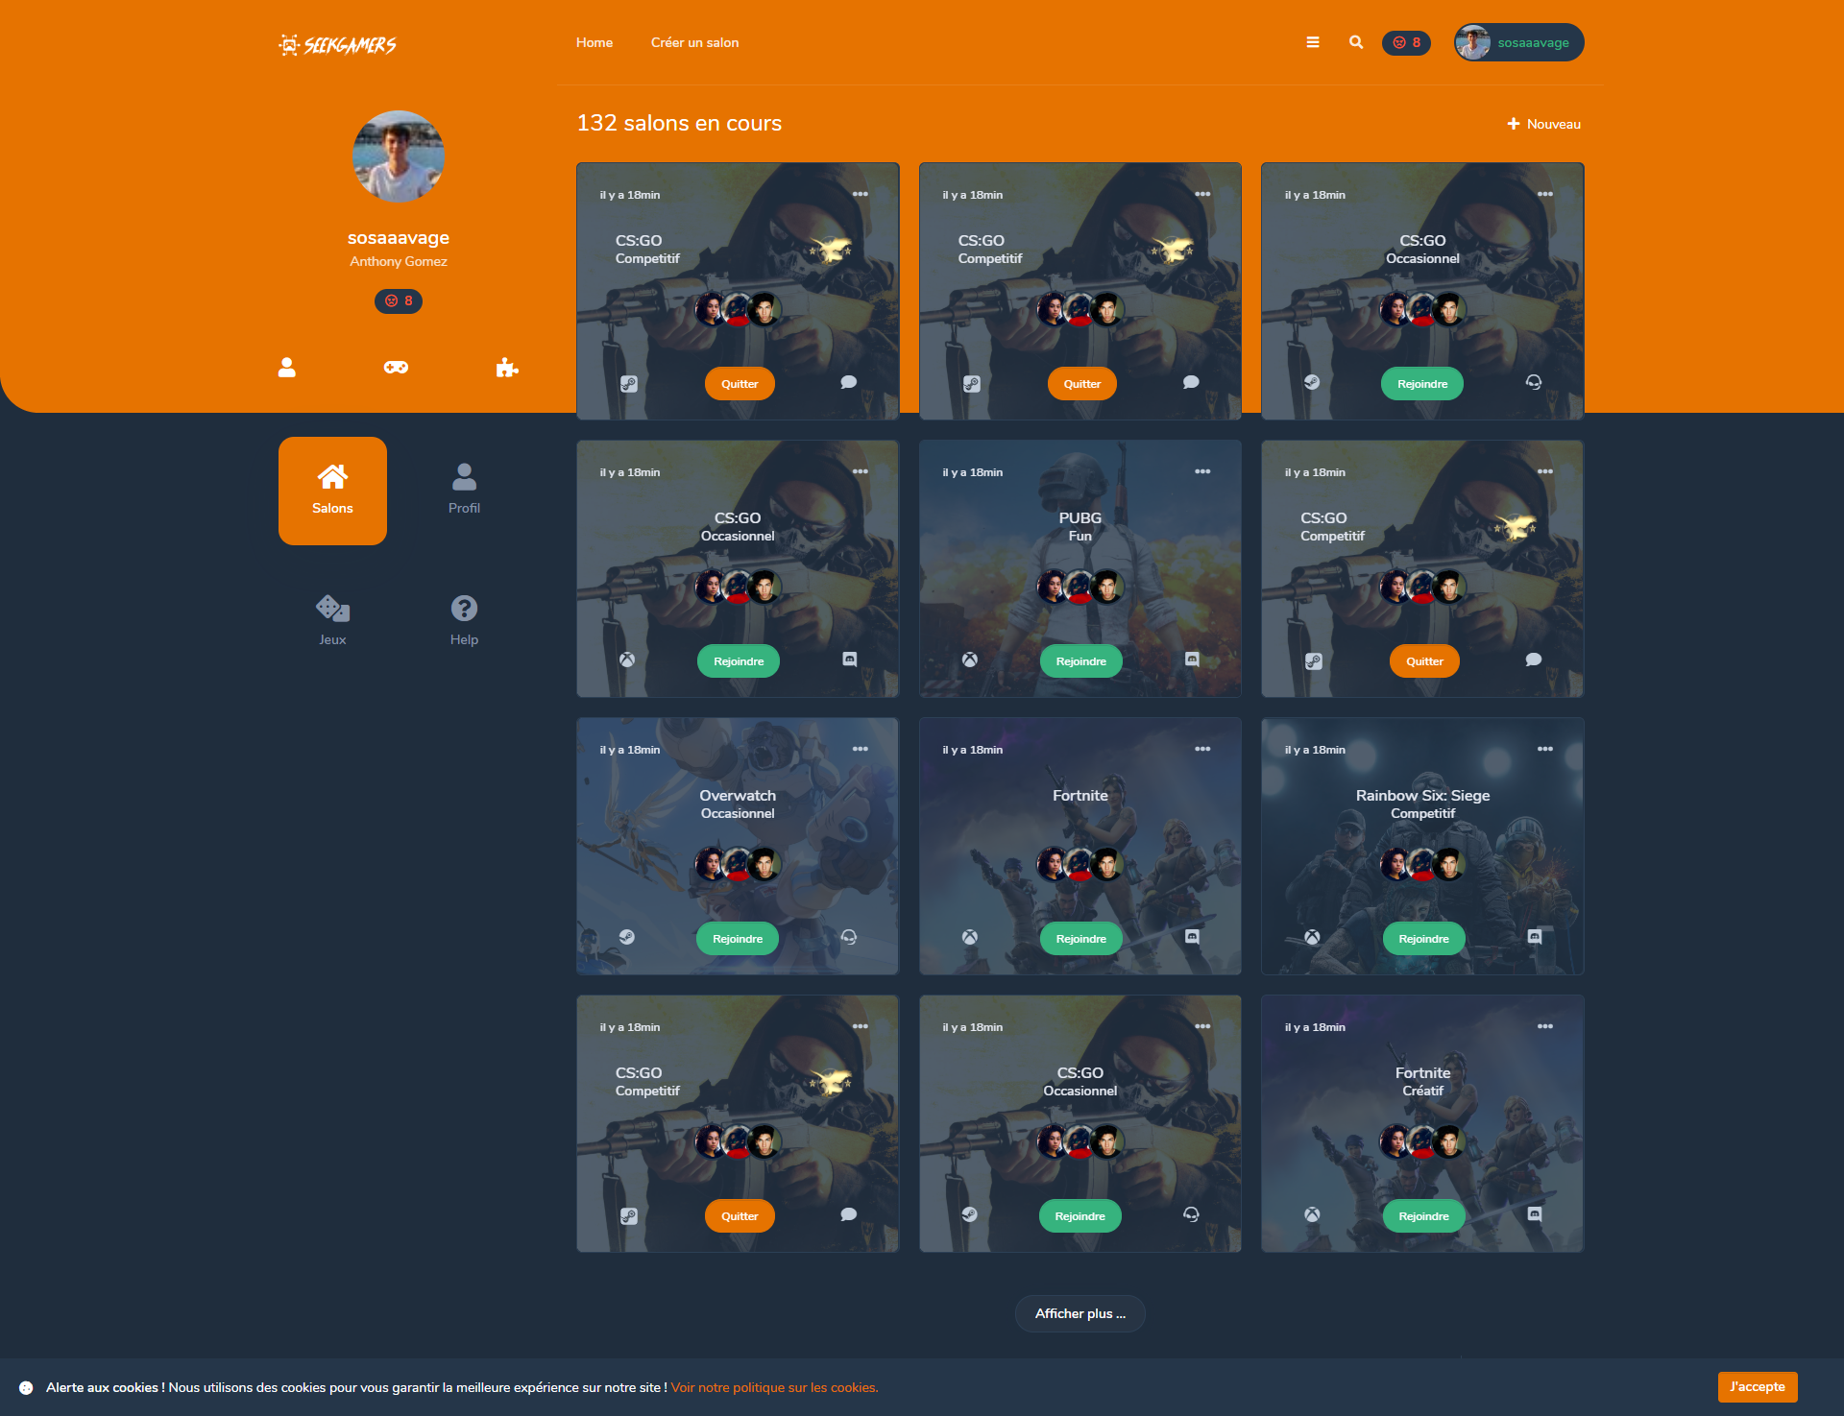Image resolution: width=1844 pixels, height=1416 pixels.
Task: Click the Overwatch Occasionnel card title
Action: pyautogui.click(x=738, y=804)
